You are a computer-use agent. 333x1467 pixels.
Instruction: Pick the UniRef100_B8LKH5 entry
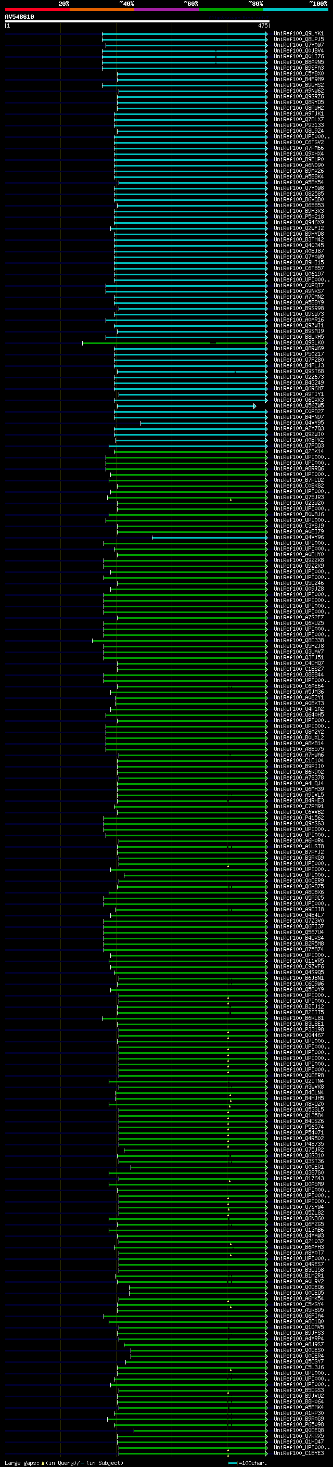point(299,337)
